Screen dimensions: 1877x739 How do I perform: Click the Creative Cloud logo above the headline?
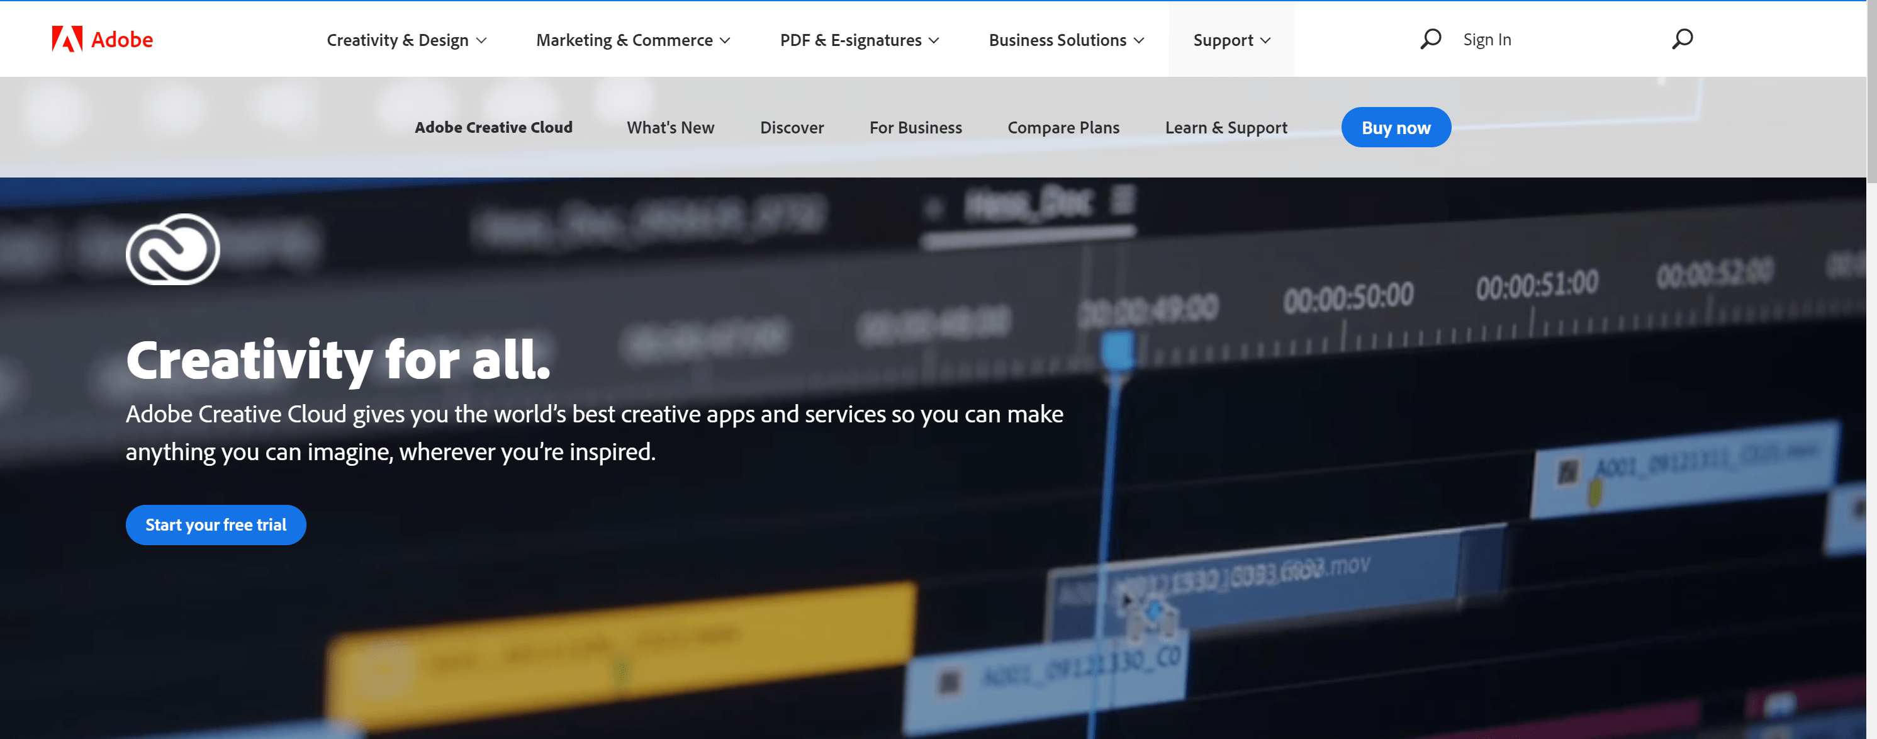coord(172,249)
